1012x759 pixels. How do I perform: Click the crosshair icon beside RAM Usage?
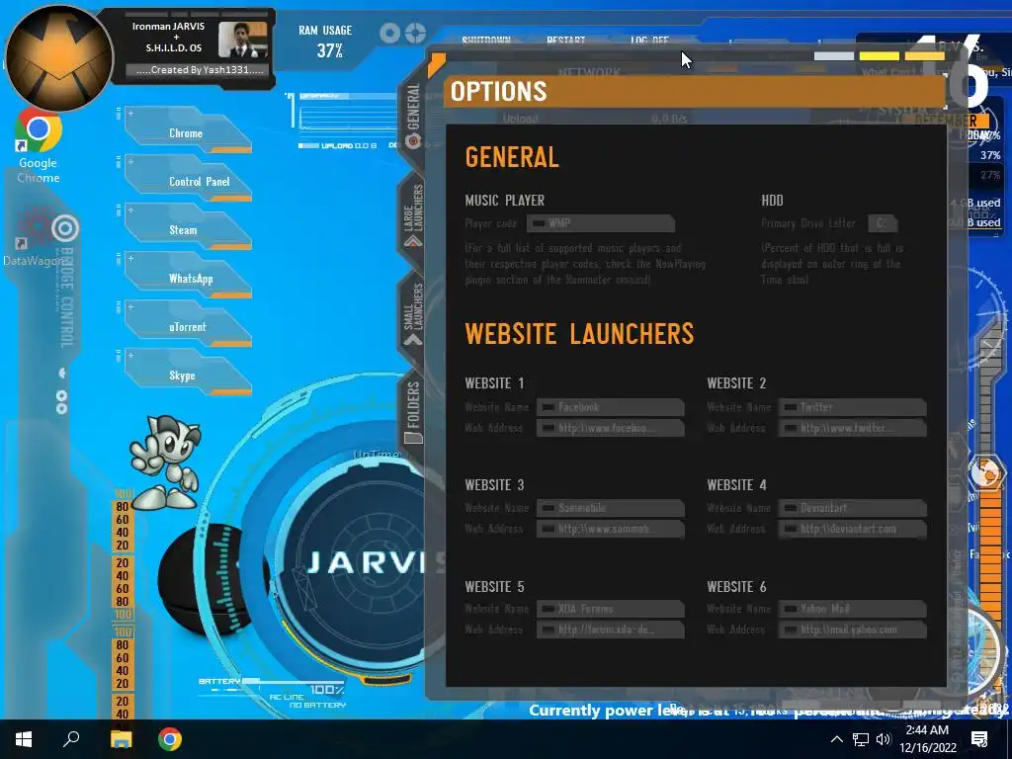click(x=416, y=33)
